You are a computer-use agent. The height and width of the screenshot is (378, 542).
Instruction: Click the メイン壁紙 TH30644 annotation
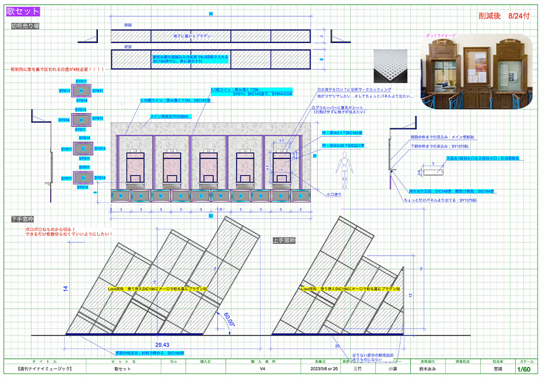click(170, 117)
